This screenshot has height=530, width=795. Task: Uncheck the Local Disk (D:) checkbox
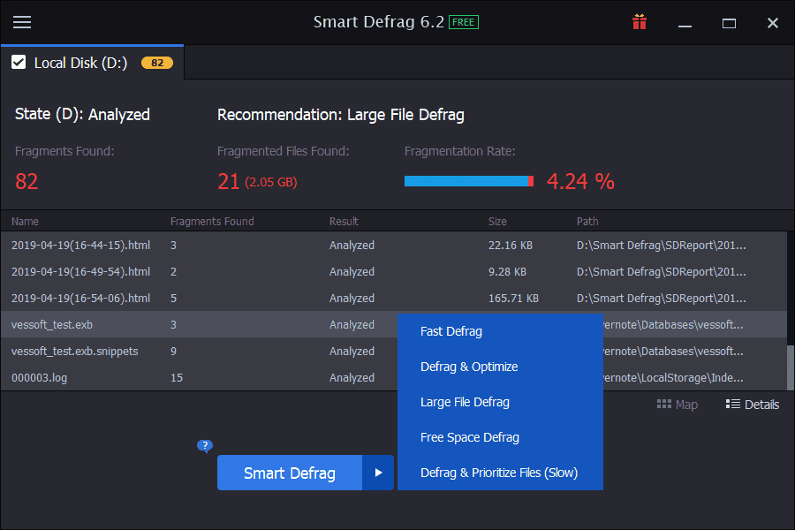(x=19, y=63)
